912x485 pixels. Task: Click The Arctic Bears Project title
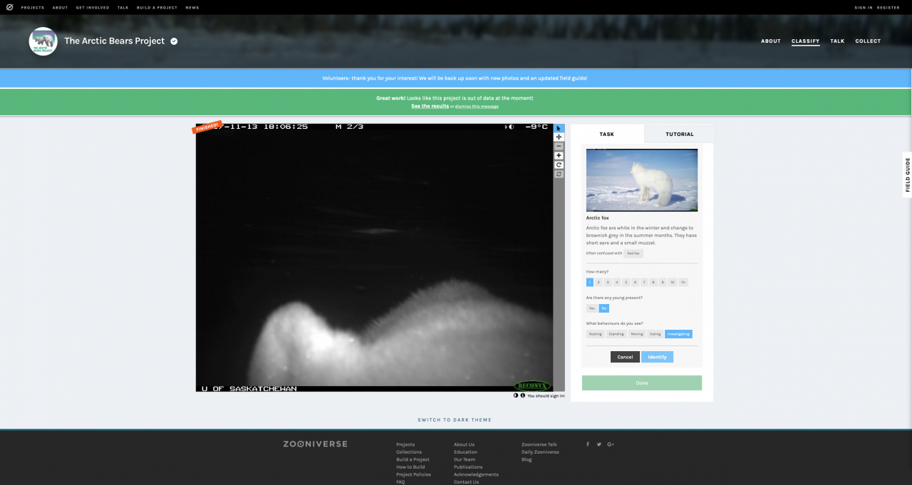[114, 41]
